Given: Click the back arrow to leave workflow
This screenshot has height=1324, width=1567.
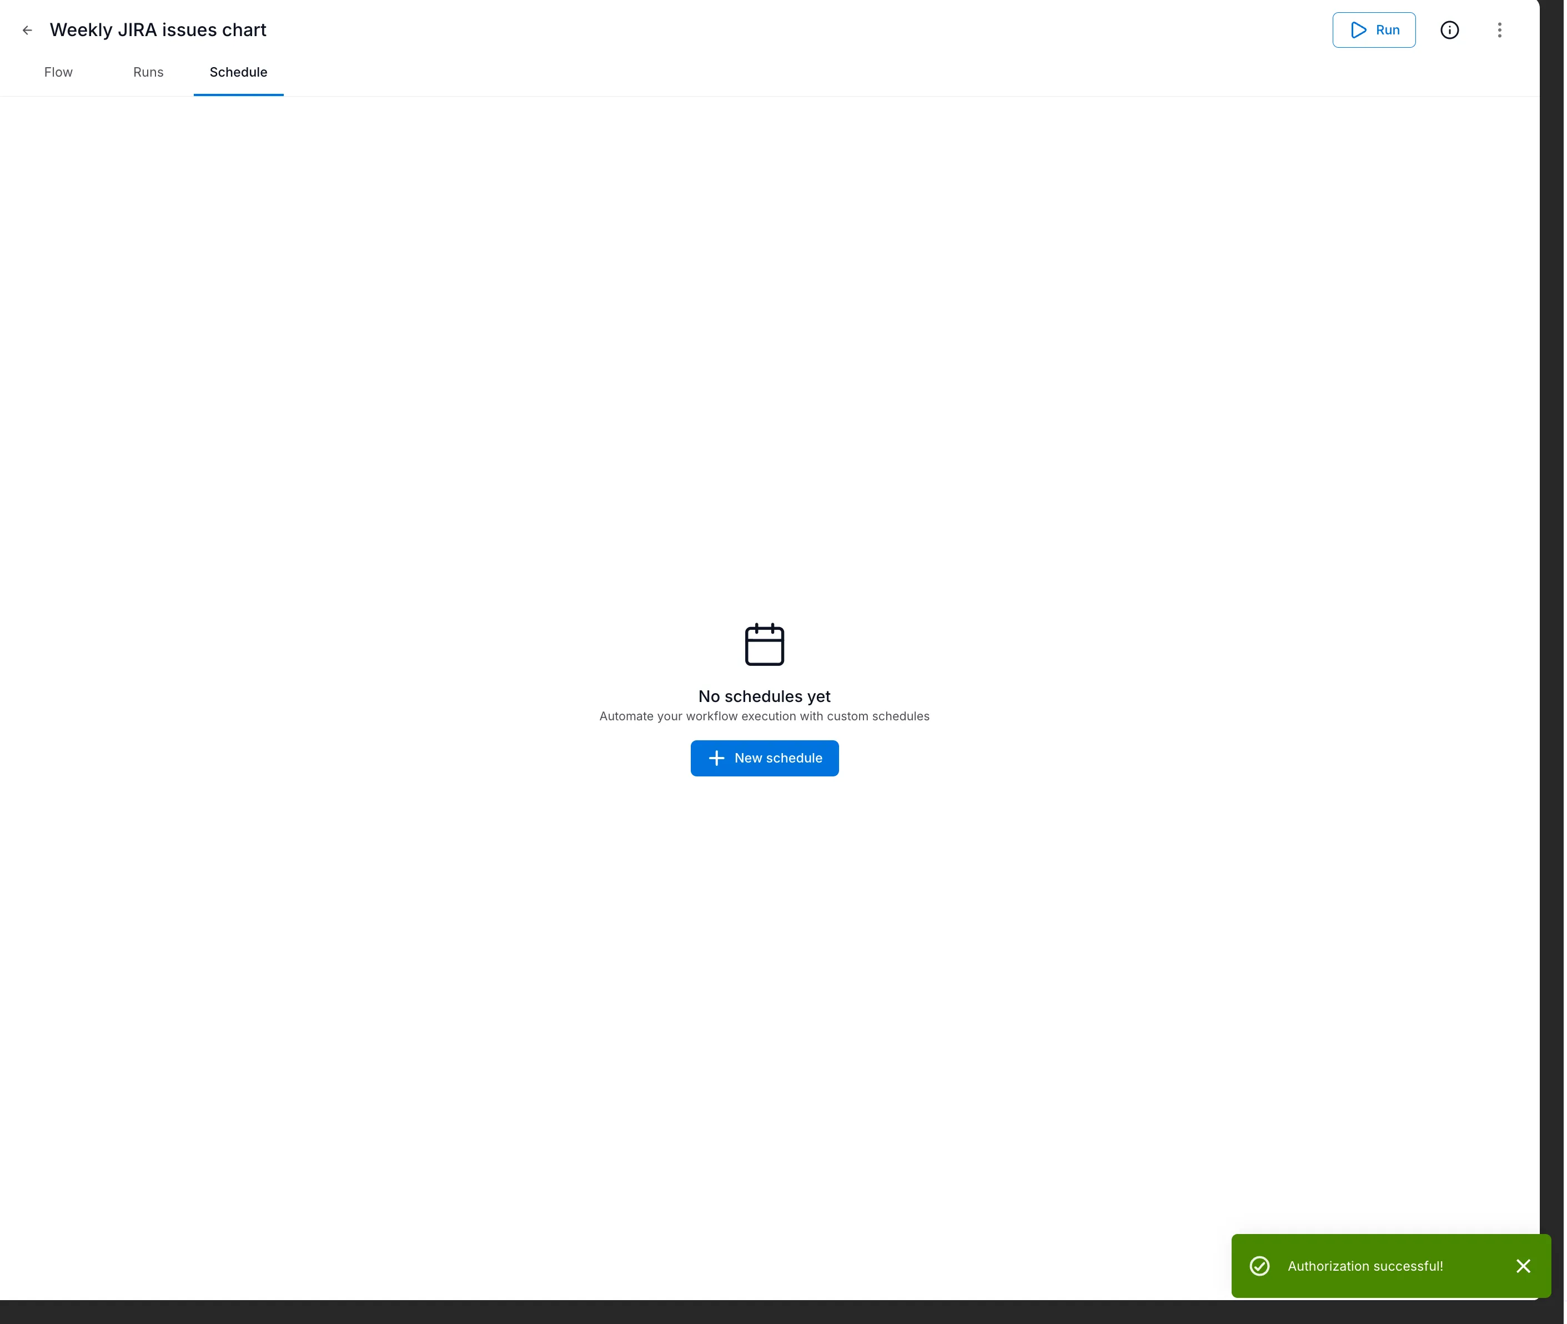Looking at the screenshot, I should (27, 30).
